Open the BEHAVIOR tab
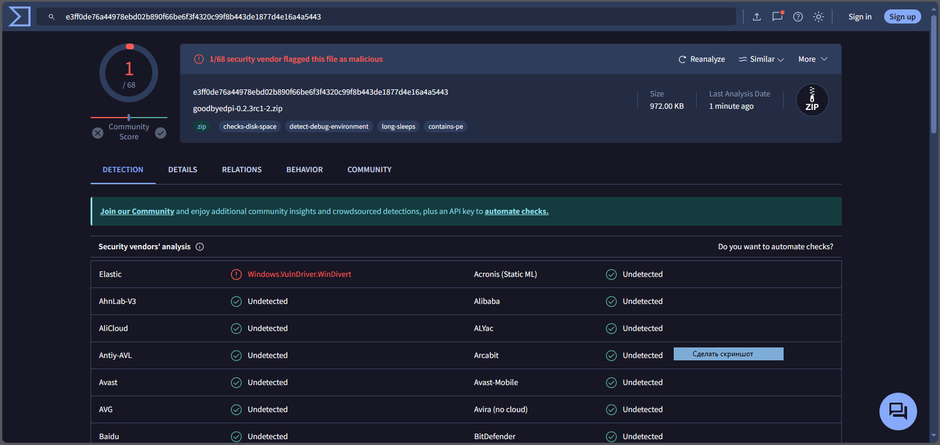The width and height of the screenshot is (940, 445). (305, 170)
